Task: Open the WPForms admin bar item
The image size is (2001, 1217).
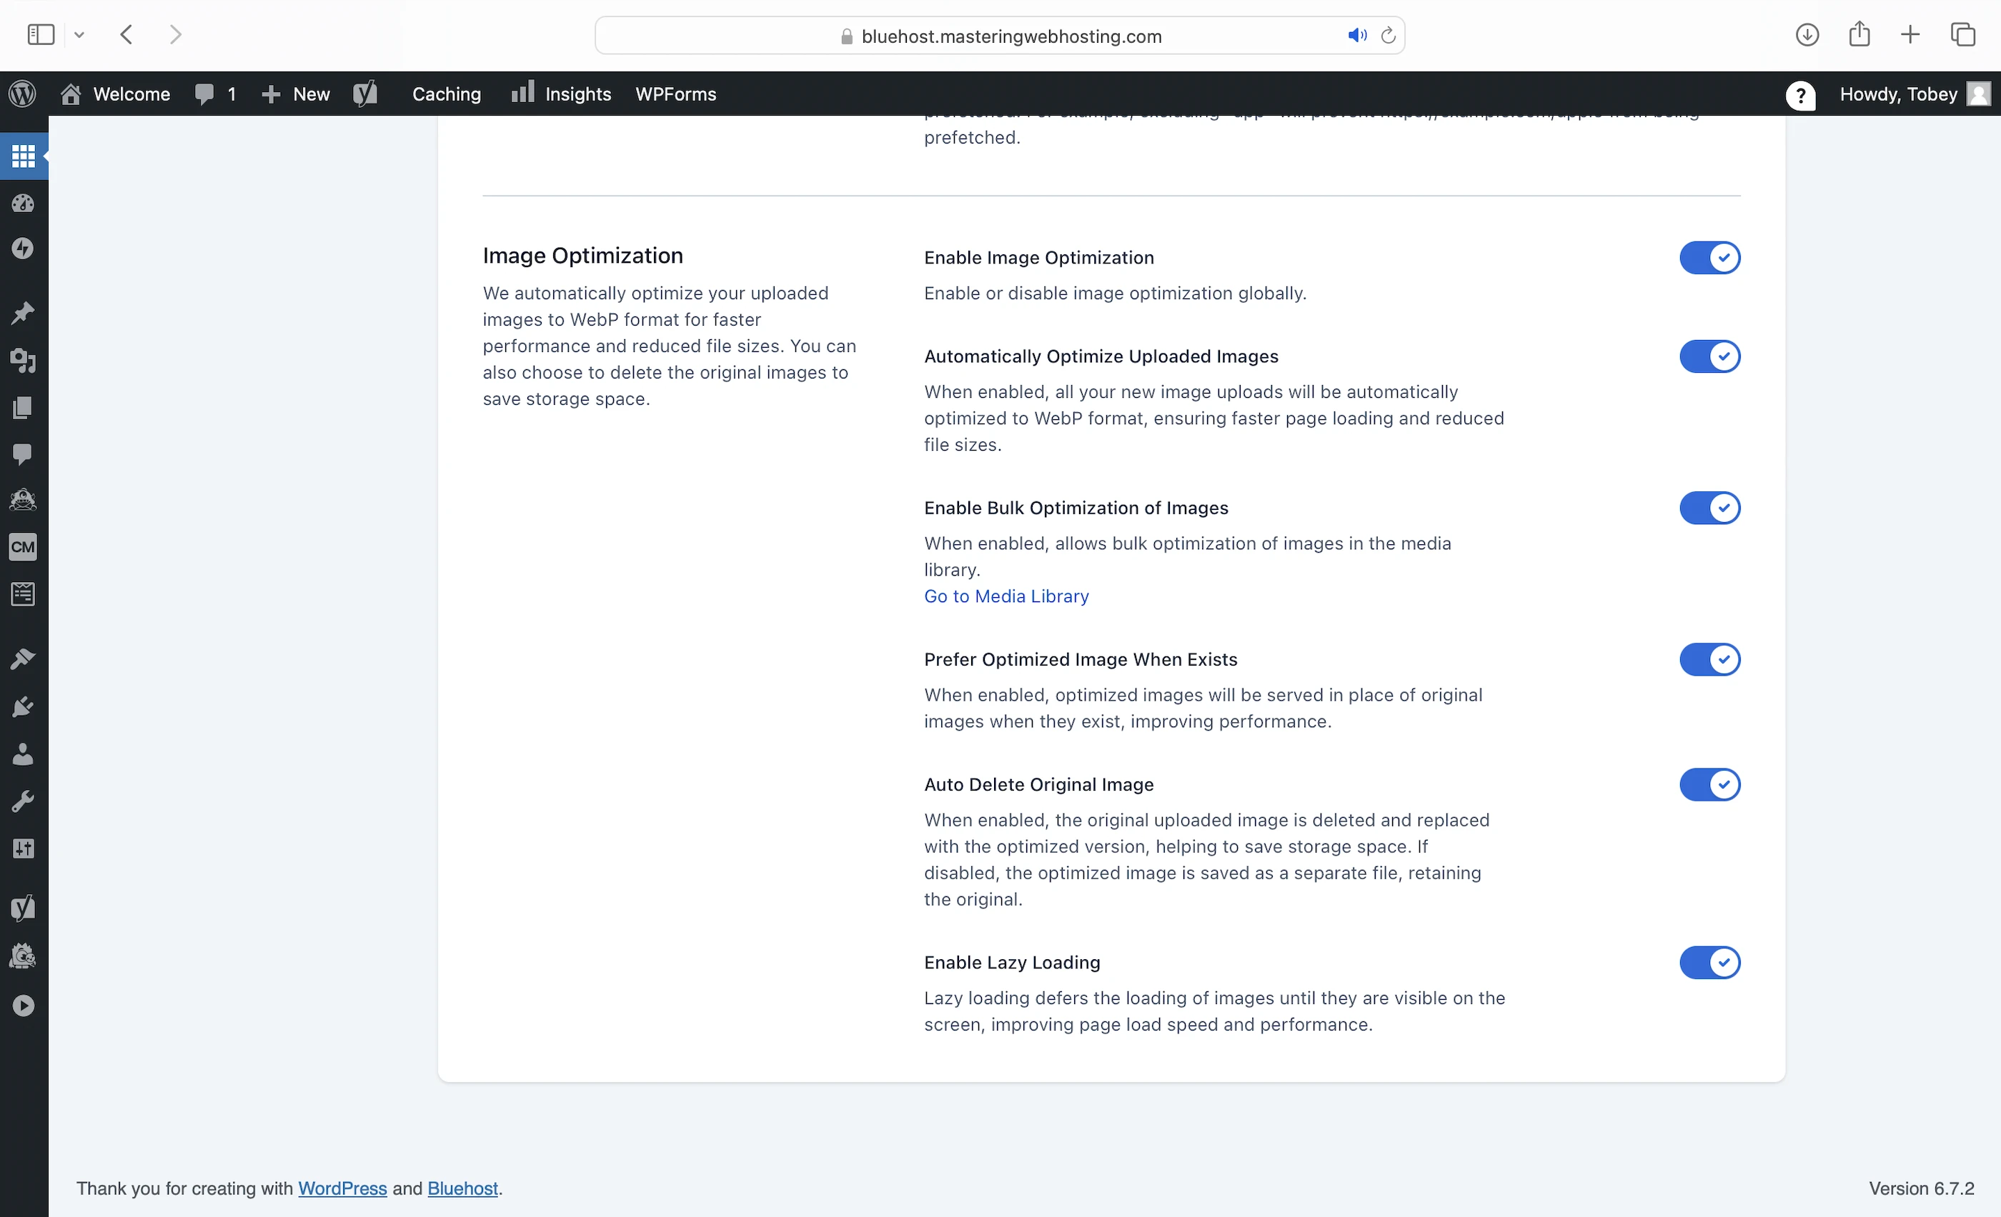Action: click(675, 94)
